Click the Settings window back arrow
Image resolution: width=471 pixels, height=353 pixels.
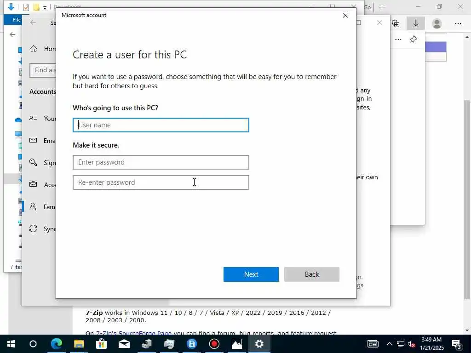click(33, 23)
